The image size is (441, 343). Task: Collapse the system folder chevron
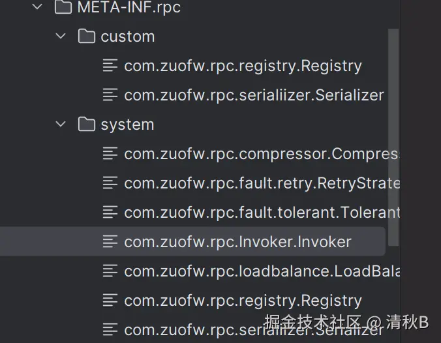coord(61,124)
